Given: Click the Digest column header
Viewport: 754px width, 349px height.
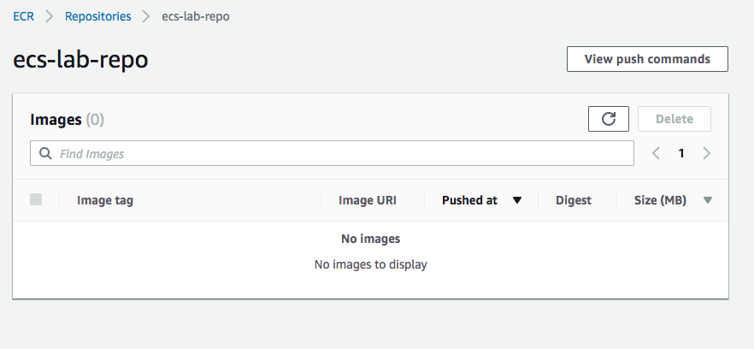Looking at the screenshot, I should 573,200.
